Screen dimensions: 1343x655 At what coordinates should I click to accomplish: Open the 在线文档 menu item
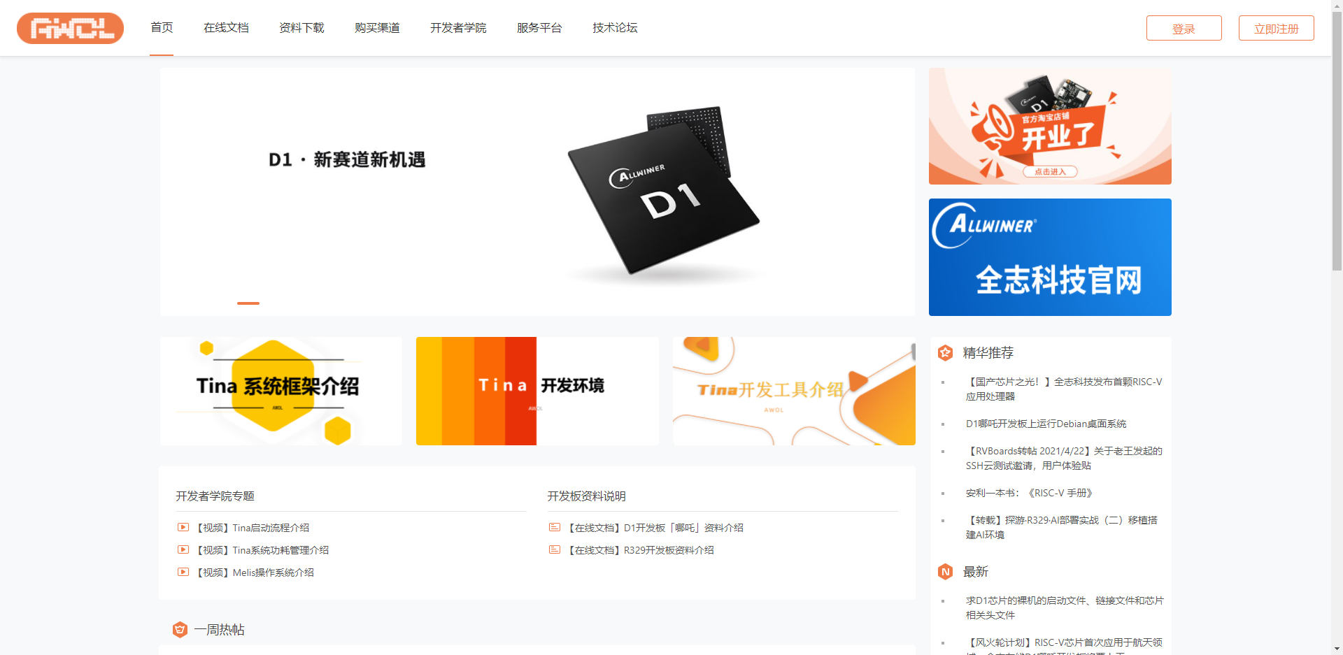click(226, 28)
